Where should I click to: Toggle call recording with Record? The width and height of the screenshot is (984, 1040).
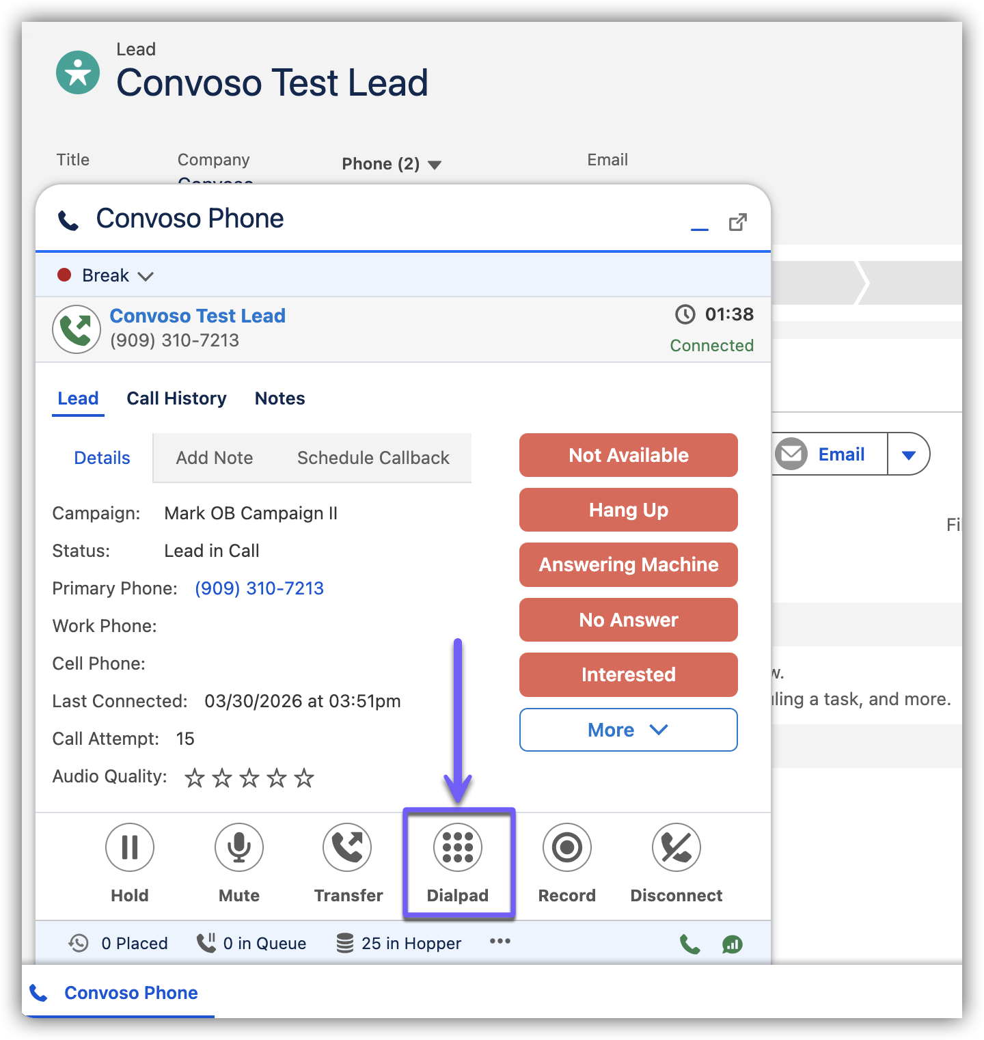tap(566, 848)
